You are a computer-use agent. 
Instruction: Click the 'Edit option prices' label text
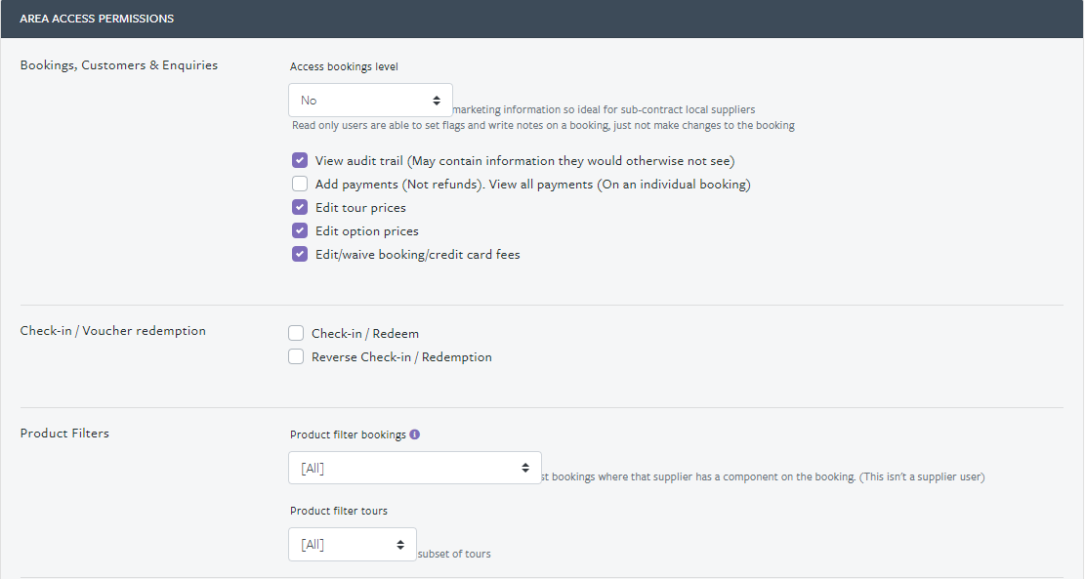(367, 231)
